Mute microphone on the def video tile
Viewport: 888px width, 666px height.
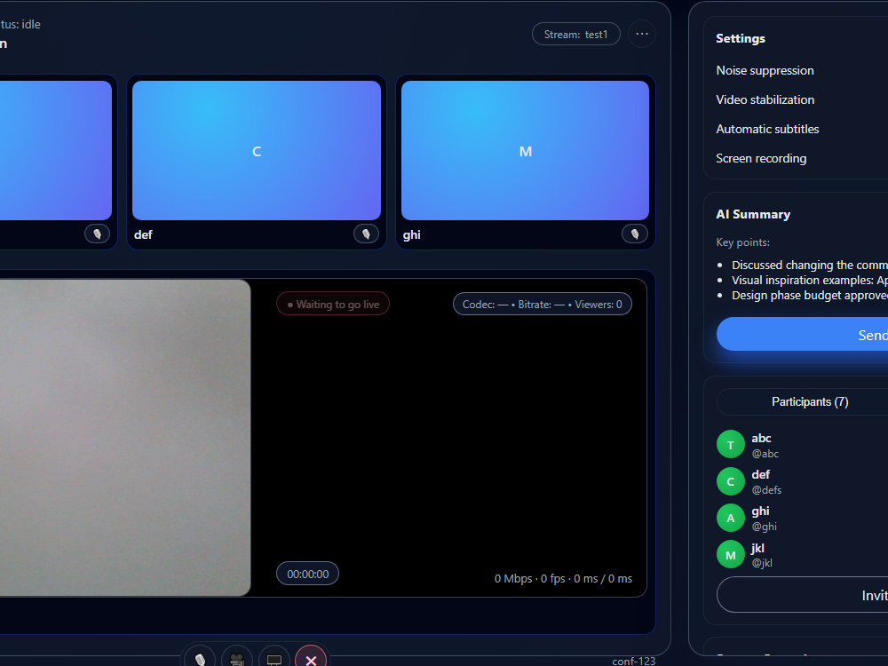pyautogui.click(x=366, y=234)
